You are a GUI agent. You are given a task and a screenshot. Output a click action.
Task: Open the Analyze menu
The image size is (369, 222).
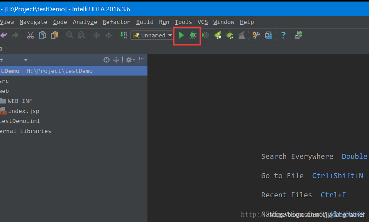(85, 22)
